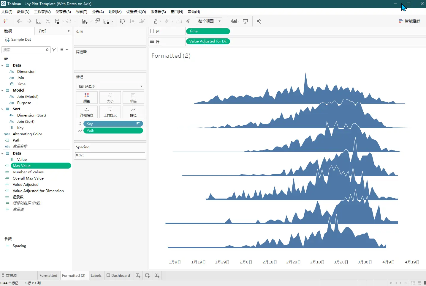
Task: Collapse the measures Data group
Action: [x=2, y=153]
